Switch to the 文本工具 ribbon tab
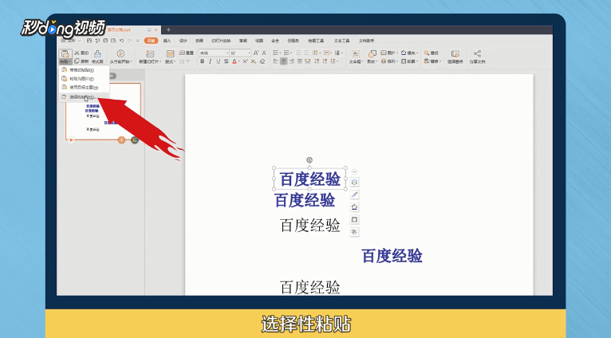 pos(341,41)
